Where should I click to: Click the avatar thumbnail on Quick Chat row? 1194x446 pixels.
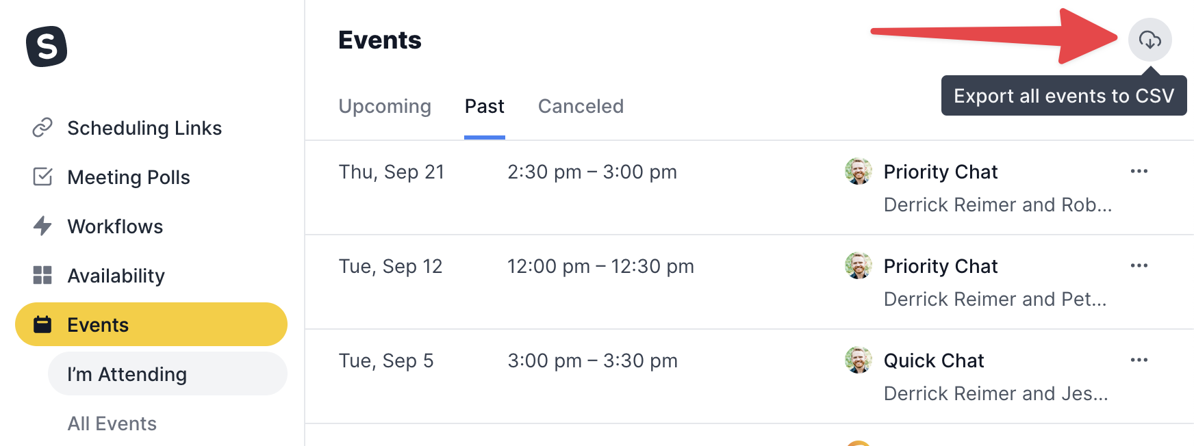click(x=858, y=360)
